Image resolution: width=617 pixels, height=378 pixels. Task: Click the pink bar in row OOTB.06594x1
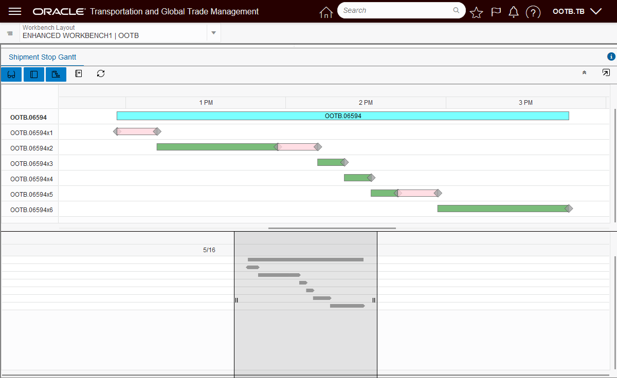point(137,131)
